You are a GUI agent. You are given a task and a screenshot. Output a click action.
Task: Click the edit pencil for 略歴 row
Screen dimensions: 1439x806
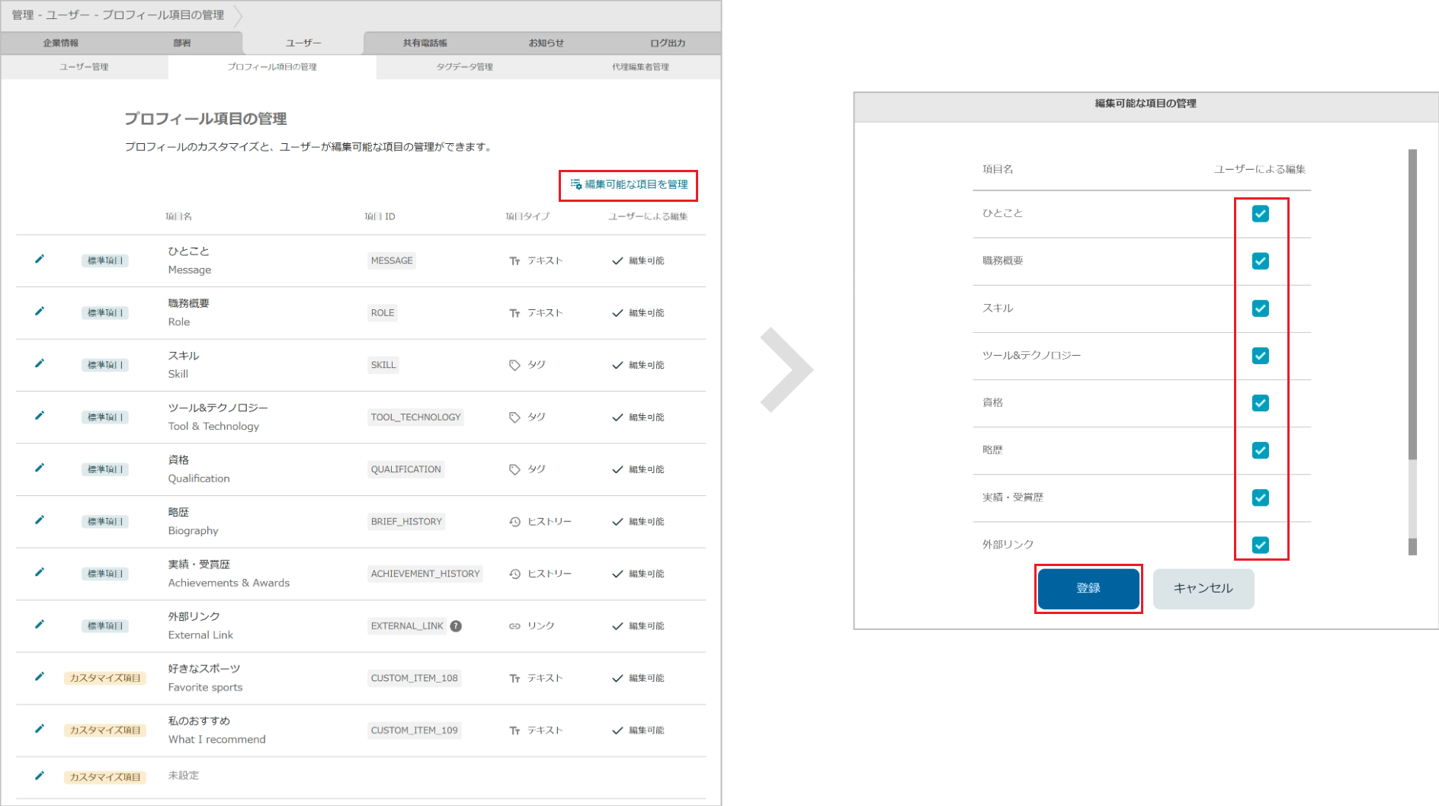[x=40, y=521]
